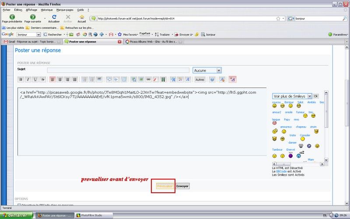Click the rightmost pink editor mode icon
The image size is (350, 219).
232,79
